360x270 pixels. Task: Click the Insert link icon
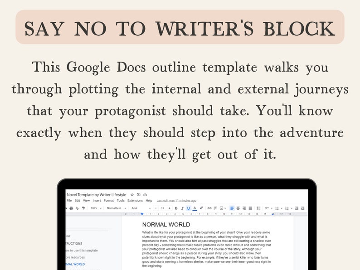tap(209, 208)
